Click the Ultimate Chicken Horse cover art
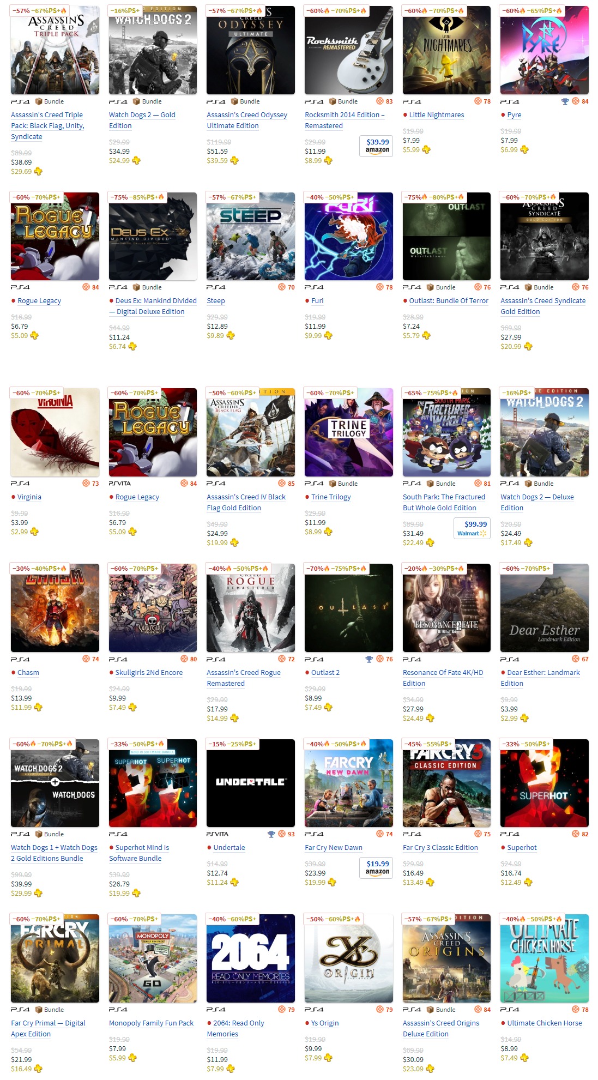Viewport: 598px width, 1080px height. (545, 958)
